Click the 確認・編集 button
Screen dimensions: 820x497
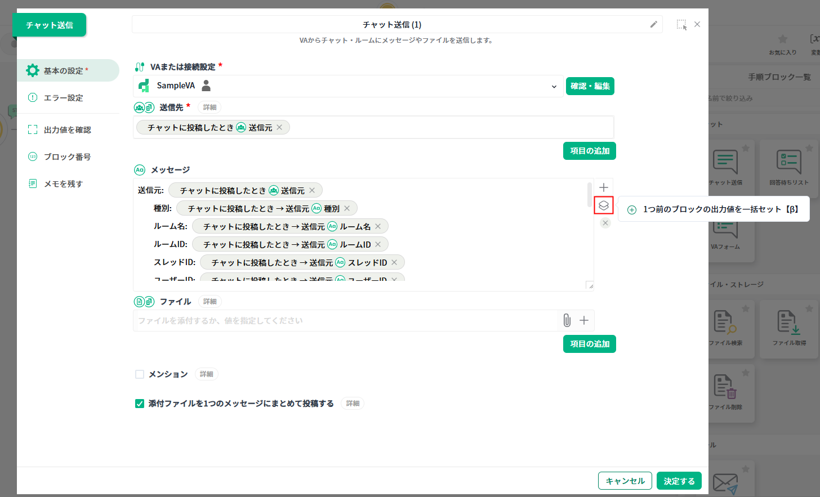coord(590,86)
